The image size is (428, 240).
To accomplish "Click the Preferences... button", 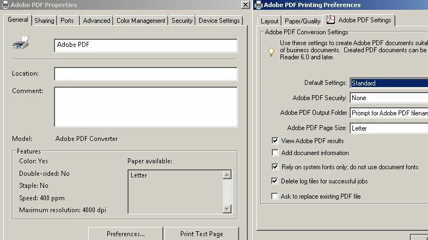I will pos(126,233).
